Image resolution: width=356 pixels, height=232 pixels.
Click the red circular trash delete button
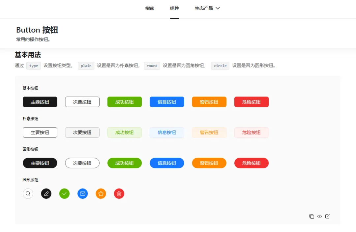[x=119, y=194]
